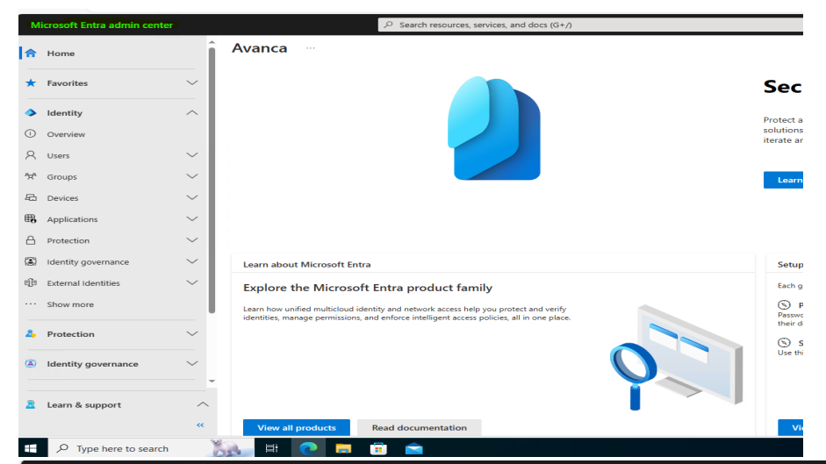Image resolution: width=826 pixels, height=464 pixels.
Task: Open Microsoft Store from the taskbar
Action: point(378,448)
